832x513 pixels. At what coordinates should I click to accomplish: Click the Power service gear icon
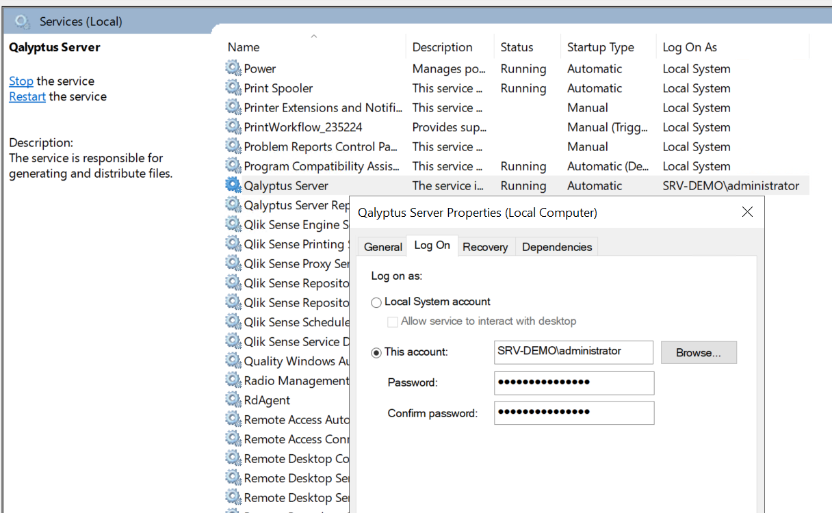[x=233, y=68]
